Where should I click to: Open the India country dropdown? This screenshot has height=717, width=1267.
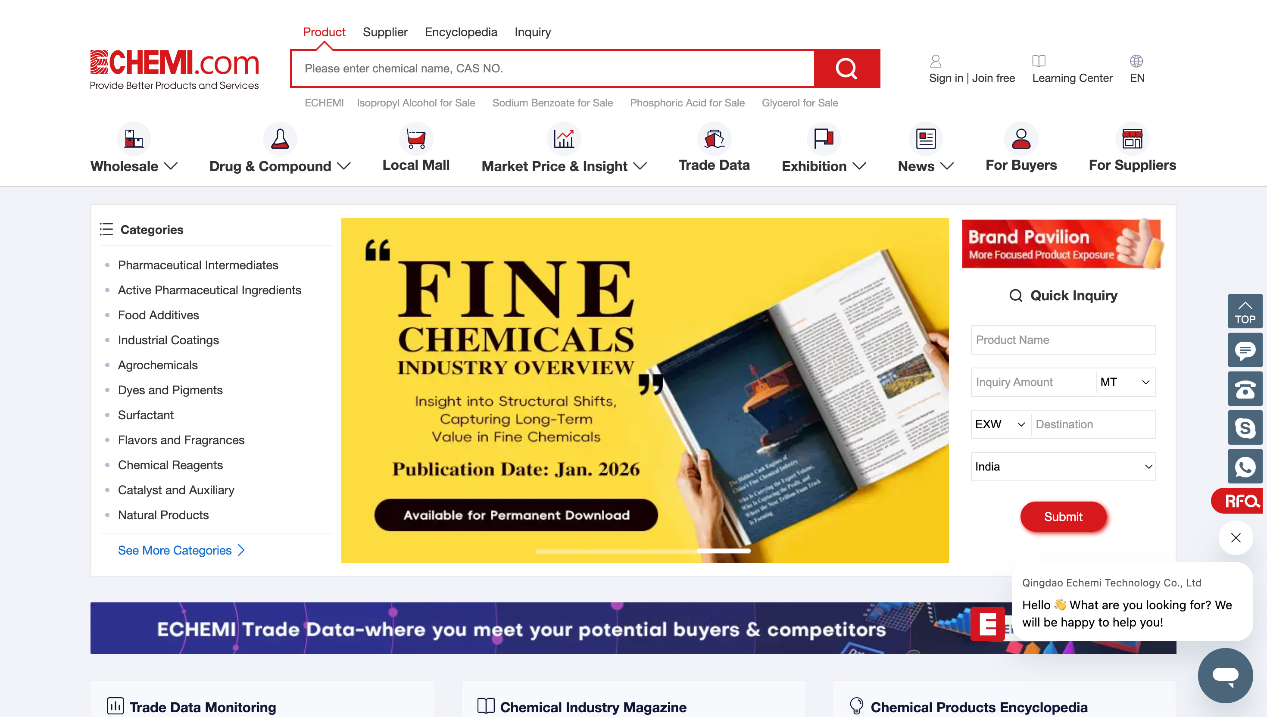coord(1063,467)
